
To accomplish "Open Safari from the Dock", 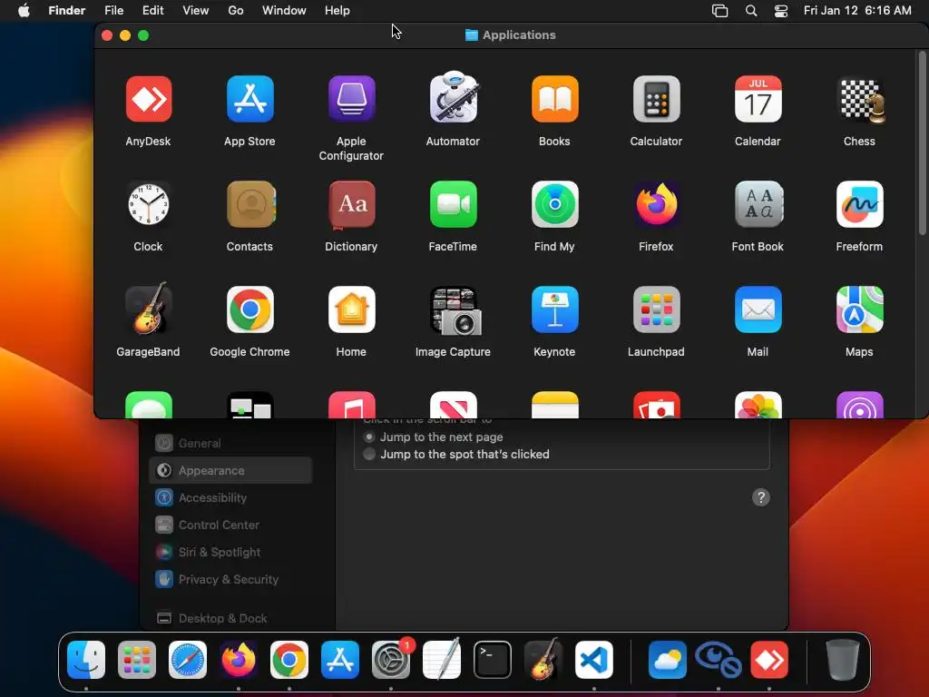I will click(188, 660).
